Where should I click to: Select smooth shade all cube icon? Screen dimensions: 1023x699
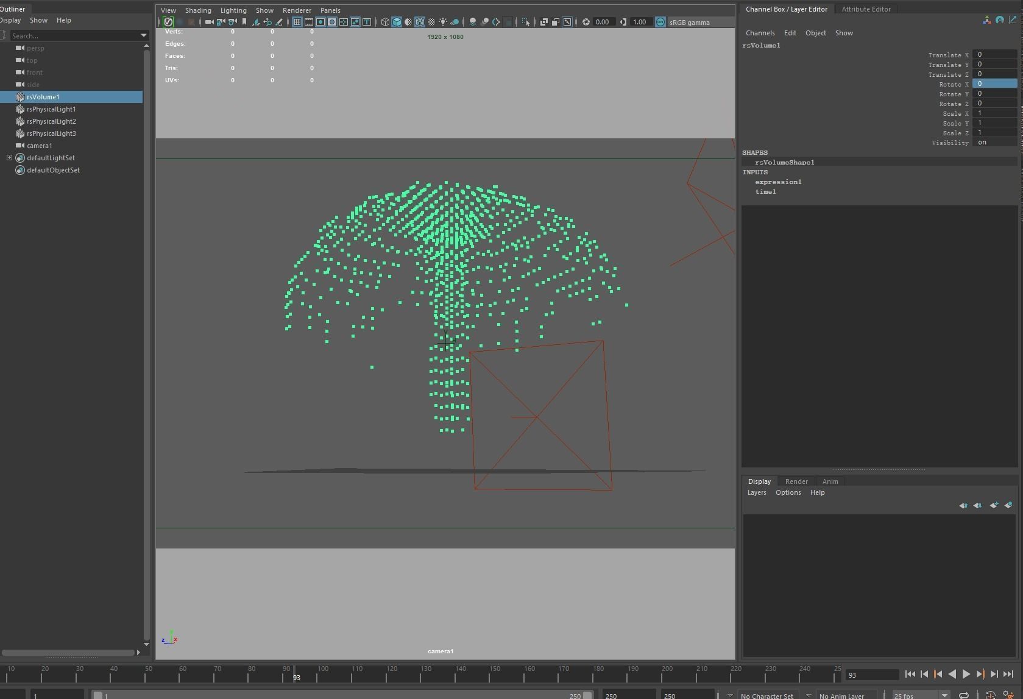(x=397, y=22)
